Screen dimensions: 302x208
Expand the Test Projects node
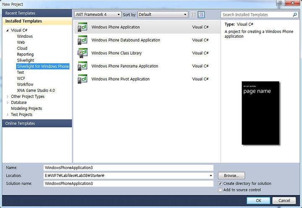8,114
